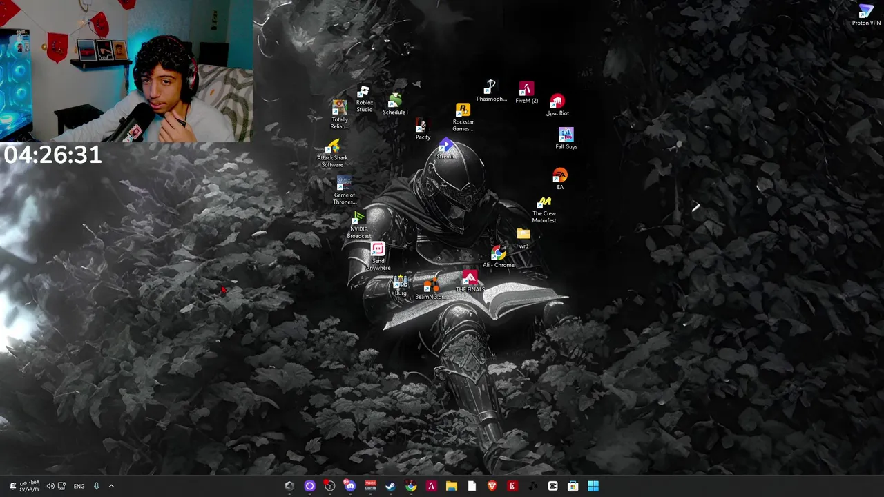The height and width of the screenshot is (497, 884).
Task: Select the Burg desktop shortcut
Action: [x=401, y=286]
